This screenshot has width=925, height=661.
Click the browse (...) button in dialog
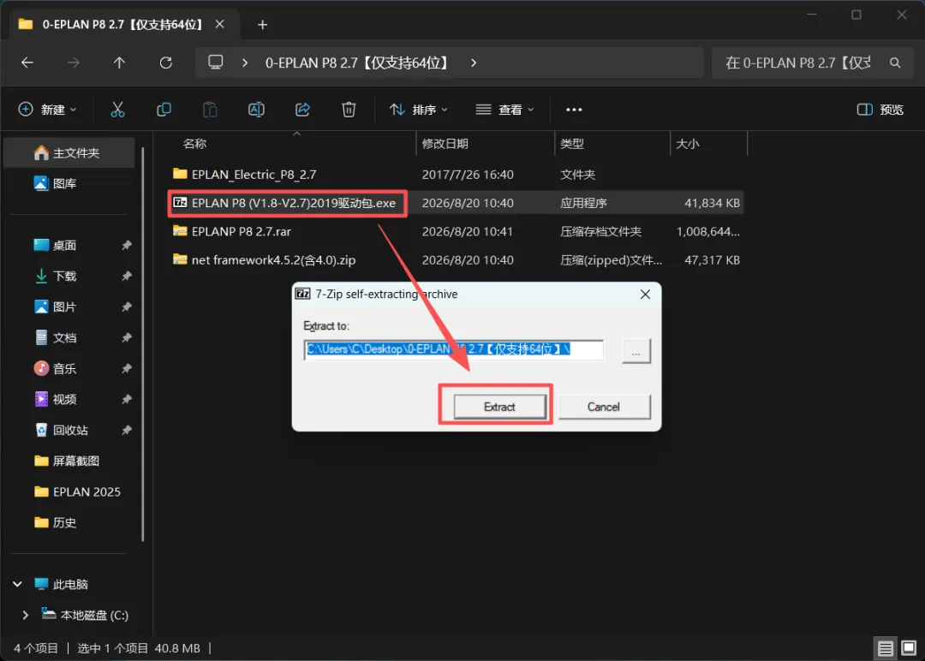636,351
